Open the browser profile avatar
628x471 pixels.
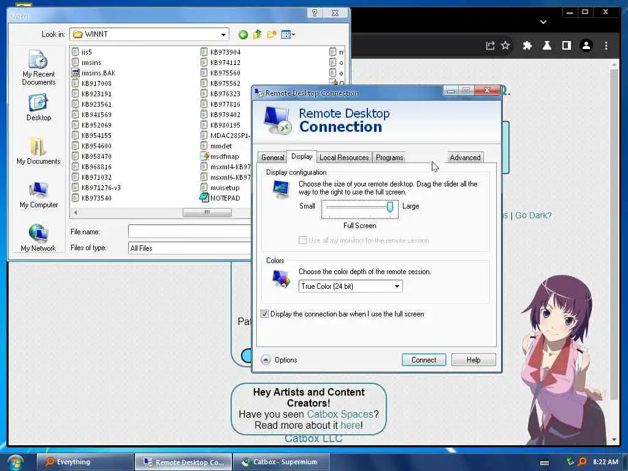pos(586,45)
